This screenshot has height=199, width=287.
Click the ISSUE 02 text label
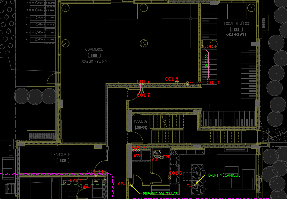141,121
